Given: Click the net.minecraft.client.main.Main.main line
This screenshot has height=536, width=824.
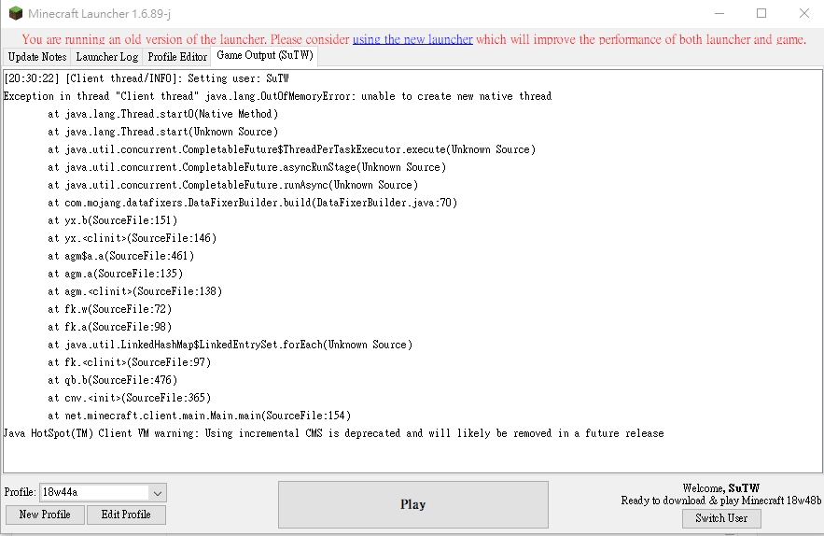Looking at the screenshot, I should pyautogui.click(x=199, y=416).
